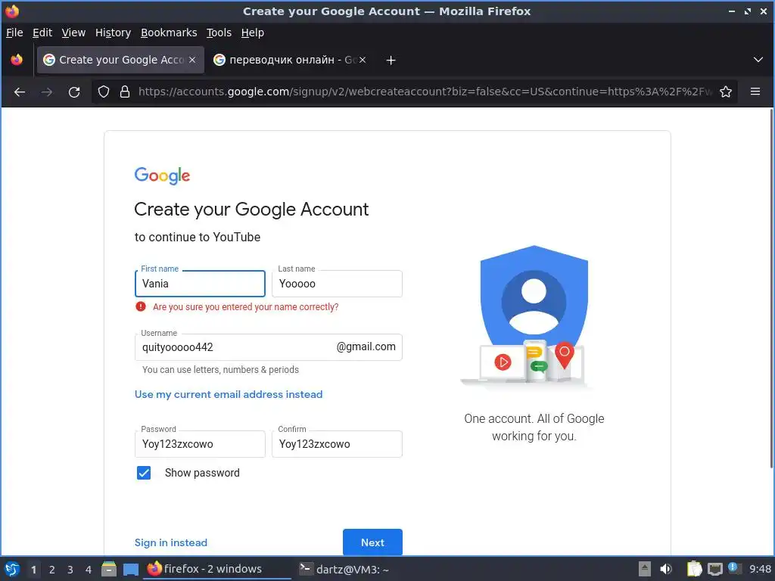The image size is (775, 581).
Task: Open the volume control tray icon
Action: pos(666,569)
